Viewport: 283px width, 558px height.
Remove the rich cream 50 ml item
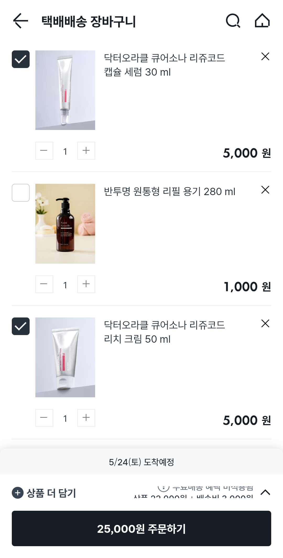265,324
